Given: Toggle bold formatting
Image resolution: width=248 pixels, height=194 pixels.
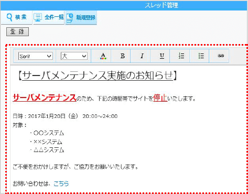Looking at the screenshot, I should pos(123,56).
